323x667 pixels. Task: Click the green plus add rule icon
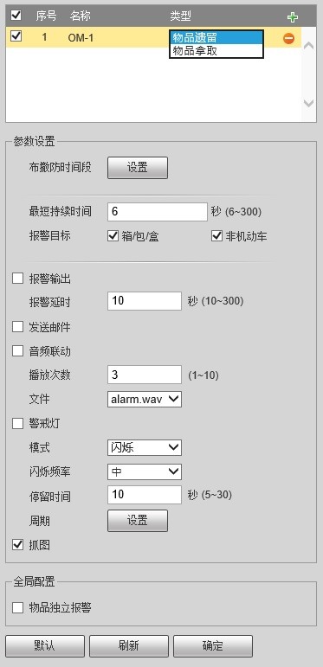coord(293,17)
